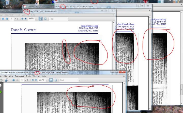Toggle scrolling page mode in File 4 toolbar
Viewport: 183px width, 113px height.
coord(40,19)
